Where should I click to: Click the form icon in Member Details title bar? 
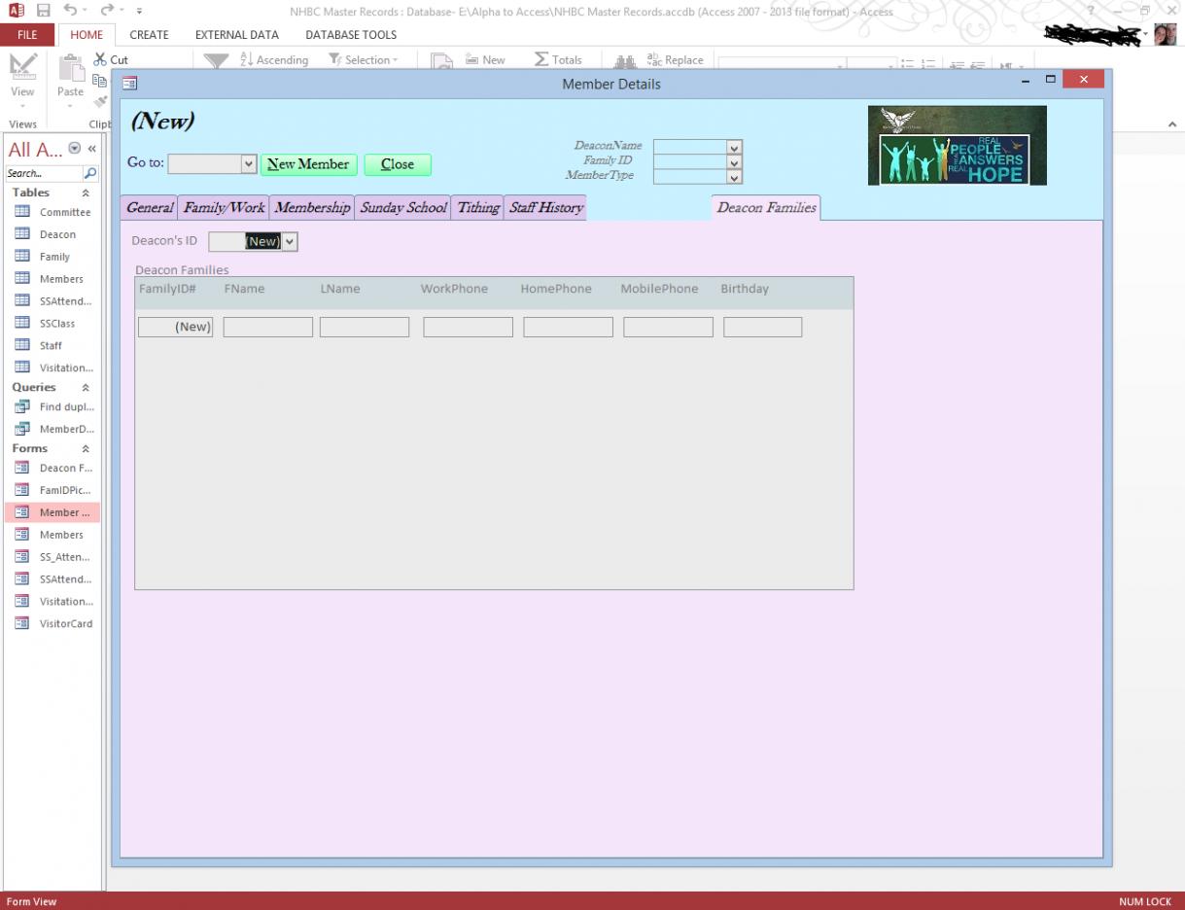(129, 85)
